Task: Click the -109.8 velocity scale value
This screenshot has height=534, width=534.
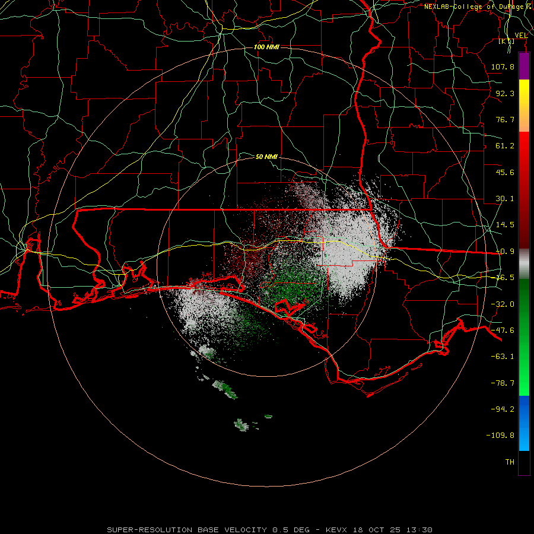Action: 500,436
